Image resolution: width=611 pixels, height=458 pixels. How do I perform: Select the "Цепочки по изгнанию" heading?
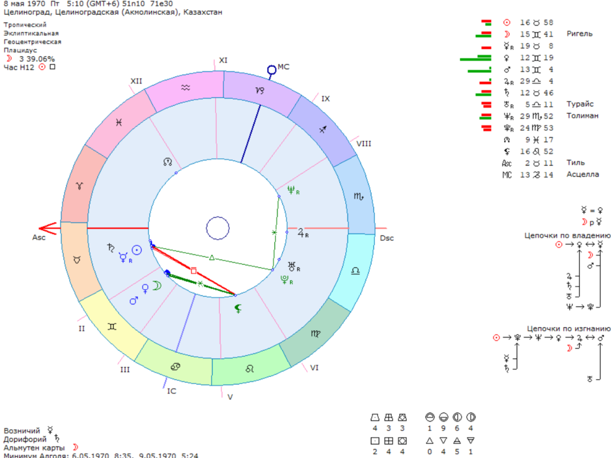pos(568,328)
